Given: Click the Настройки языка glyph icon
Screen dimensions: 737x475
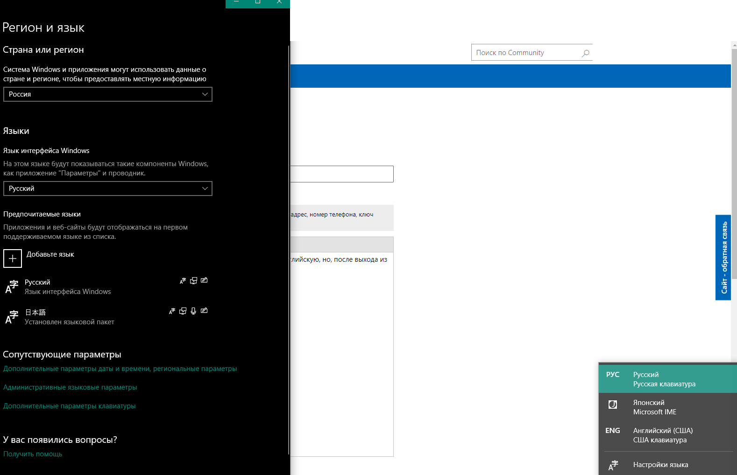Looking at the screenshot, I should point(613,465).
